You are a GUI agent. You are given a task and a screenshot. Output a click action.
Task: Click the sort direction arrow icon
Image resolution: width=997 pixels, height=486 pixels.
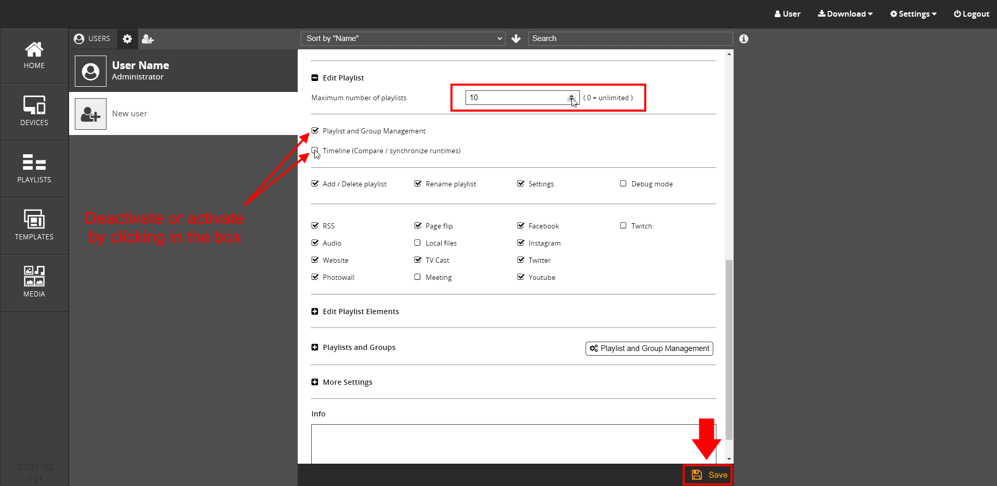(516, 39)
